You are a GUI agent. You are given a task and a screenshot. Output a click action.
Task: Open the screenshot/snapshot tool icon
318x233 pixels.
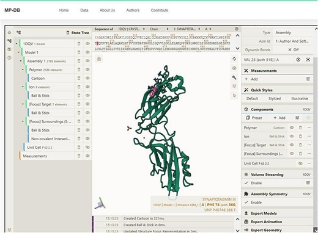pyautogui.click(x=234, y=68)
